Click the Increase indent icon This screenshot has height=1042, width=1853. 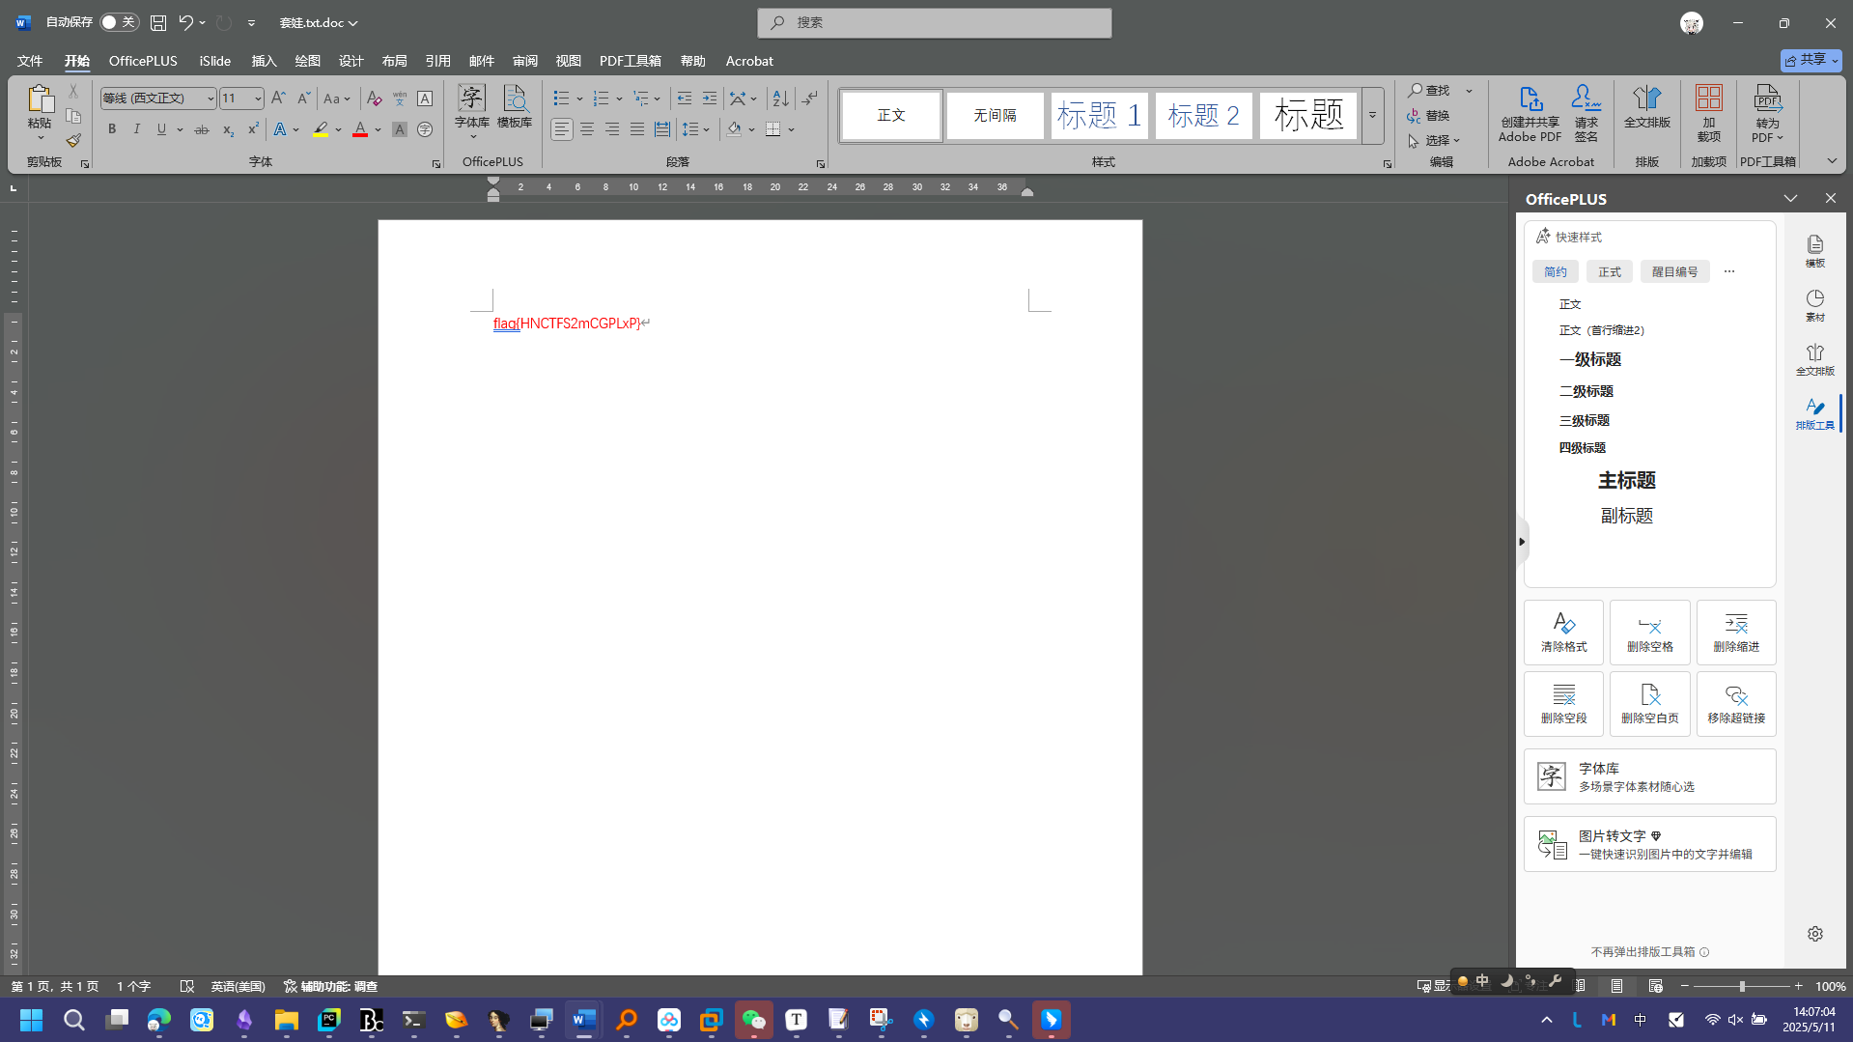710,99
